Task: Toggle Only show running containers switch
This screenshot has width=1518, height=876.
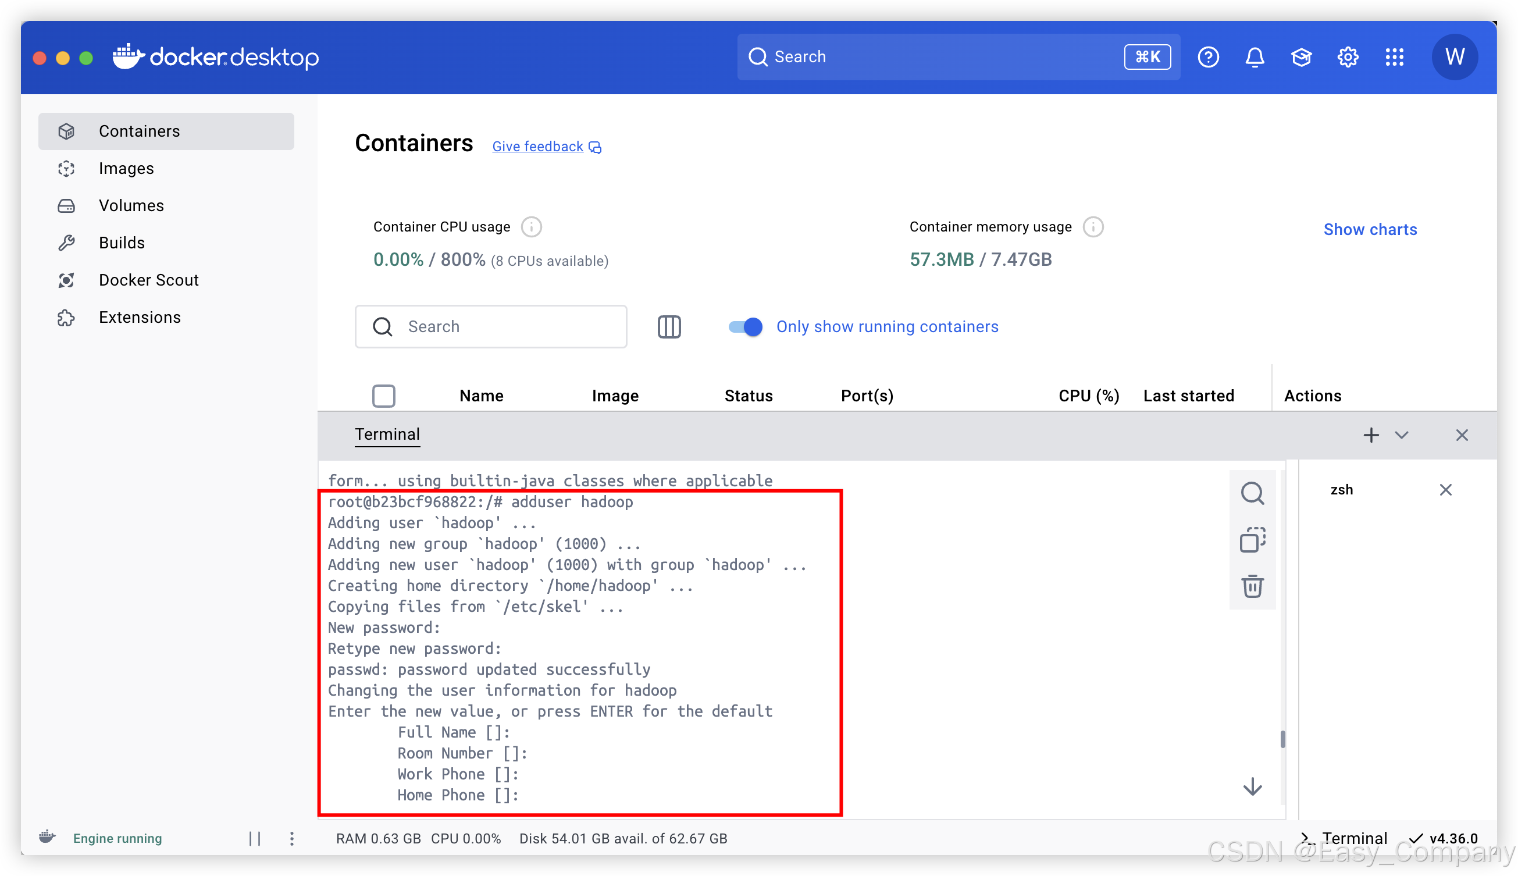Action: tap(744, 327)
